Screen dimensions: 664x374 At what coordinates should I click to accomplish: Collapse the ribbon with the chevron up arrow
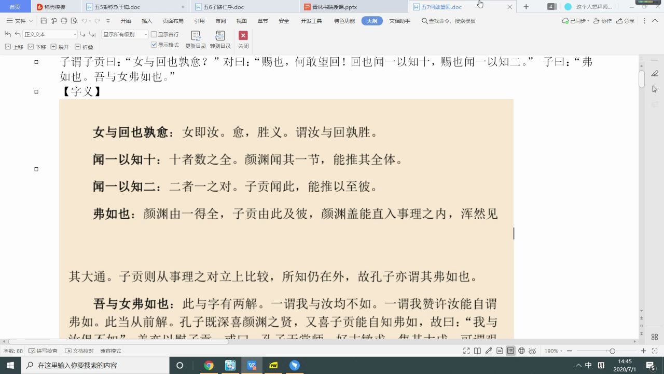pyautogui.click(x=655, y=21)
